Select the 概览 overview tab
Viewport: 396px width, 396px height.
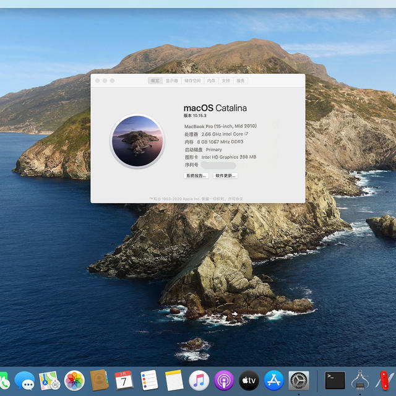pyautogui.click(x=155, y=81)
